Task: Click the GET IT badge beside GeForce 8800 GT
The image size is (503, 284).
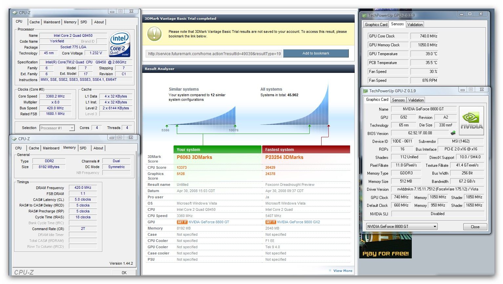Action: 182,222
